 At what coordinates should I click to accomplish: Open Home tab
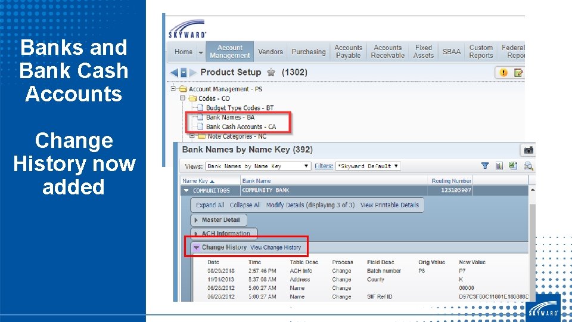coord(183,52)
